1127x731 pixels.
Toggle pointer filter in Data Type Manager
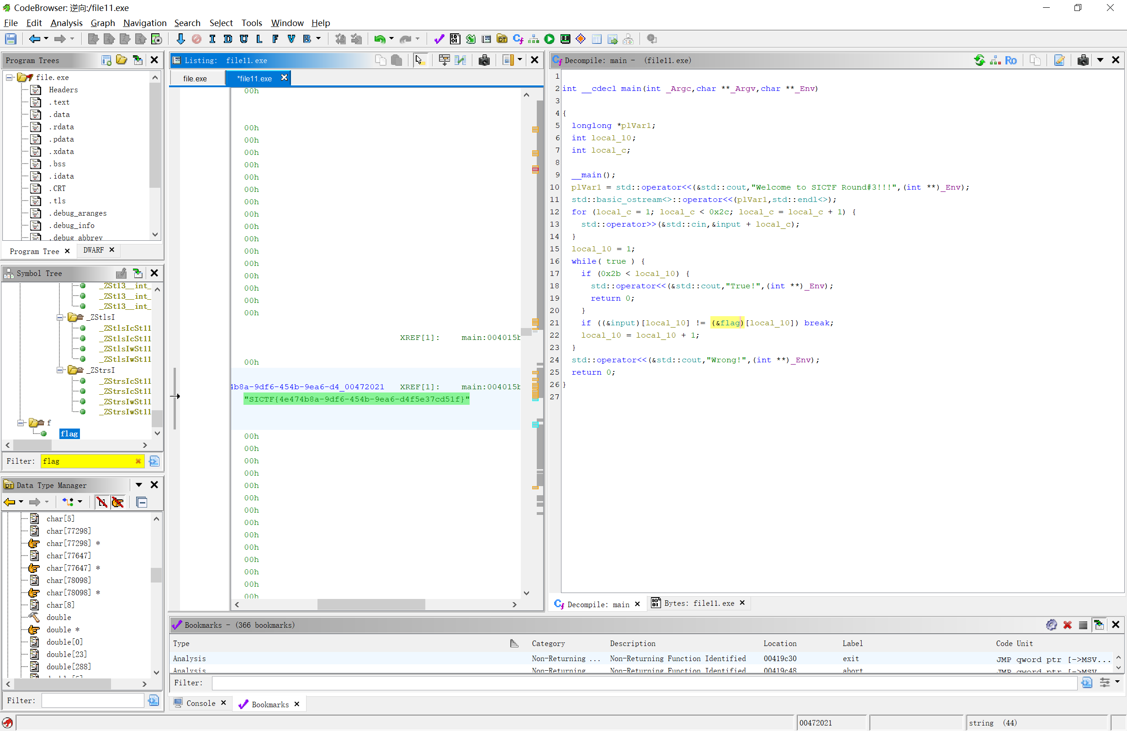coord(117,502)
